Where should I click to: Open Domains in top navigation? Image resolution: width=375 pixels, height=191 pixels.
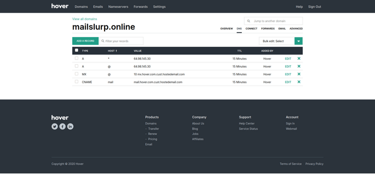[x=81, y=7]
